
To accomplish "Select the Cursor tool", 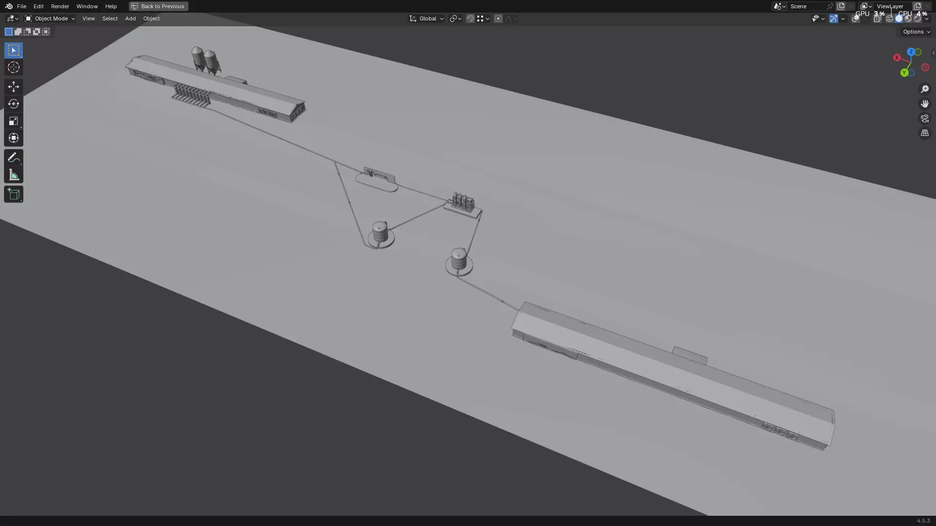I will tap(13, 68).
